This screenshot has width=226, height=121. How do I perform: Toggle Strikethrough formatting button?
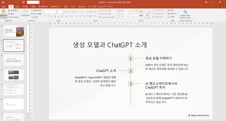click(x=58, y=16)
